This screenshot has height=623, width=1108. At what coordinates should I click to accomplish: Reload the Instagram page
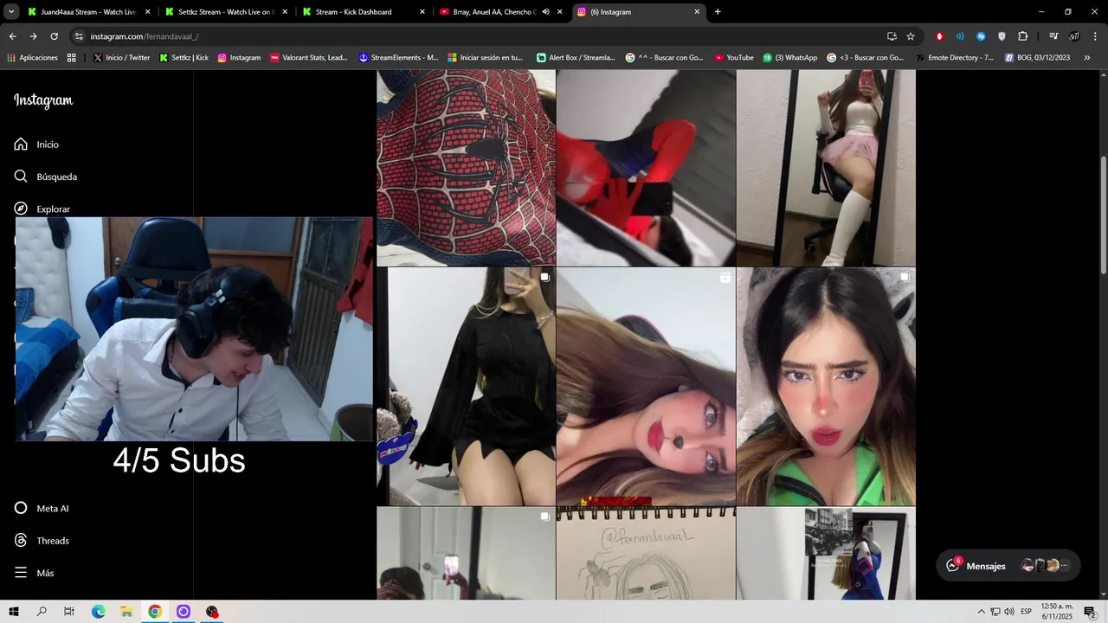click(54, 36)
